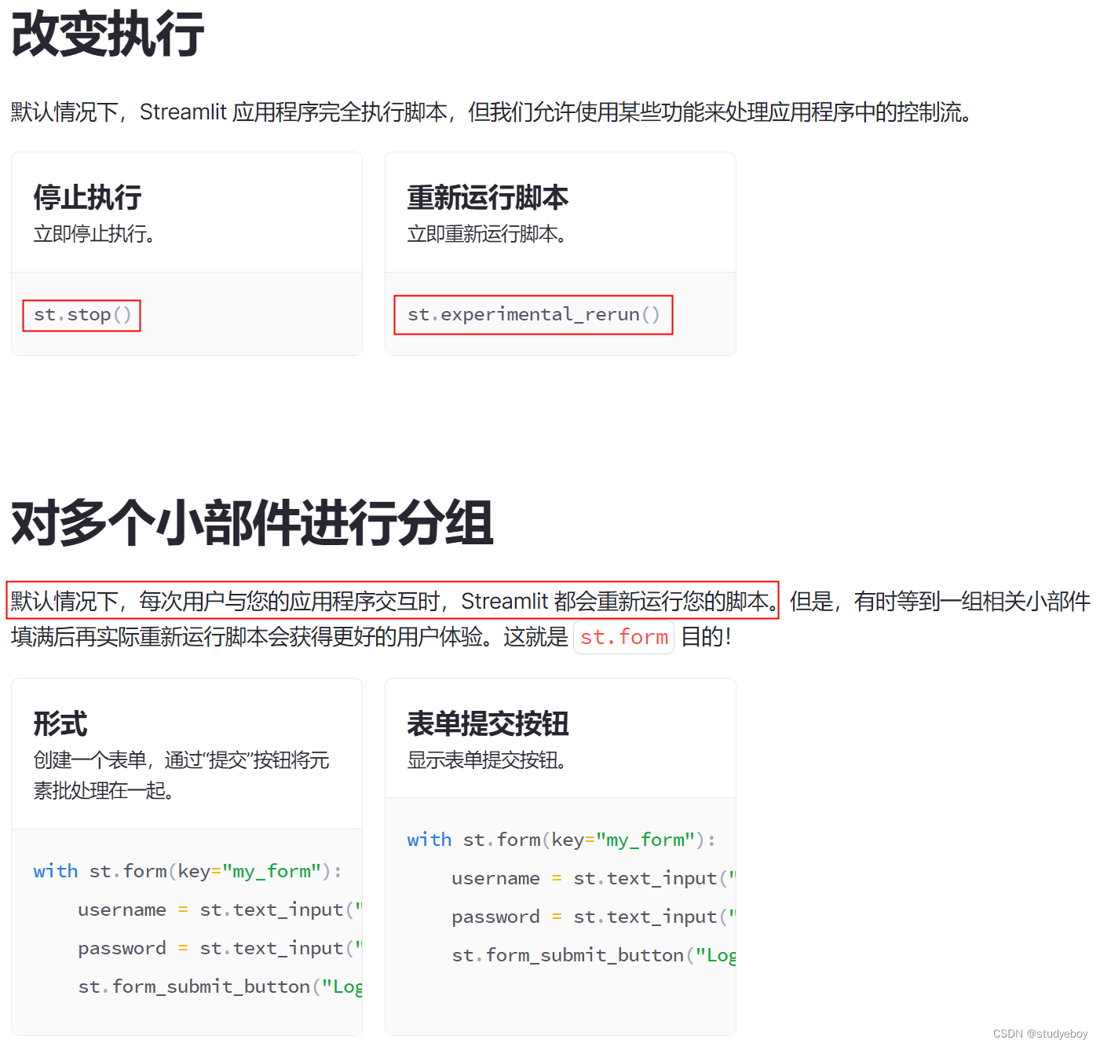Click the 改变执行 heading
The width and height of the screenshot is (1100, 1047).
(108, 34)
